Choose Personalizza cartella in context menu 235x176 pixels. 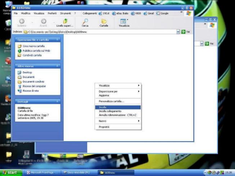118,101
